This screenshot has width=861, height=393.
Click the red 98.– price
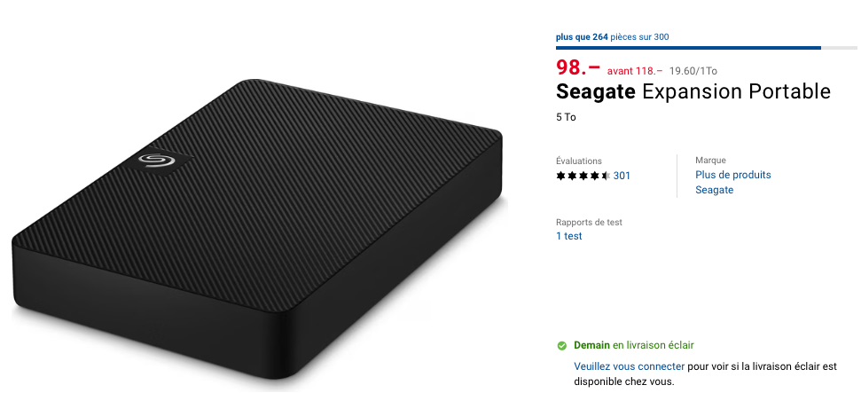pyautogui.click(x=578, y=67)
